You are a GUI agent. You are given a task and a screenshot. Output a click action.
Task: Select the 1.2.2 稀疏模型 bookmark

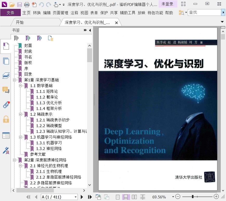tap(49, 126)
